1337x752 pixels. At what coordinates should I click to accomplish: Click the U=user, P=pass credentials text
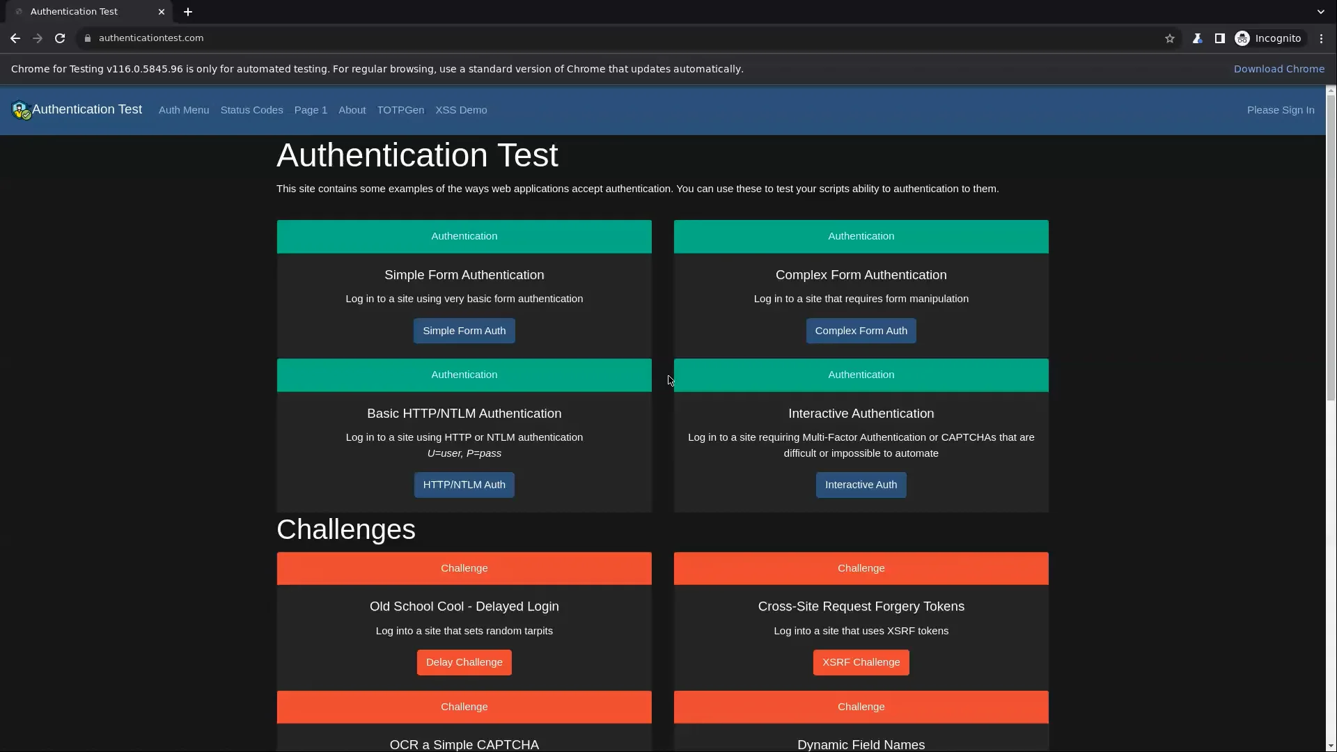464,453
